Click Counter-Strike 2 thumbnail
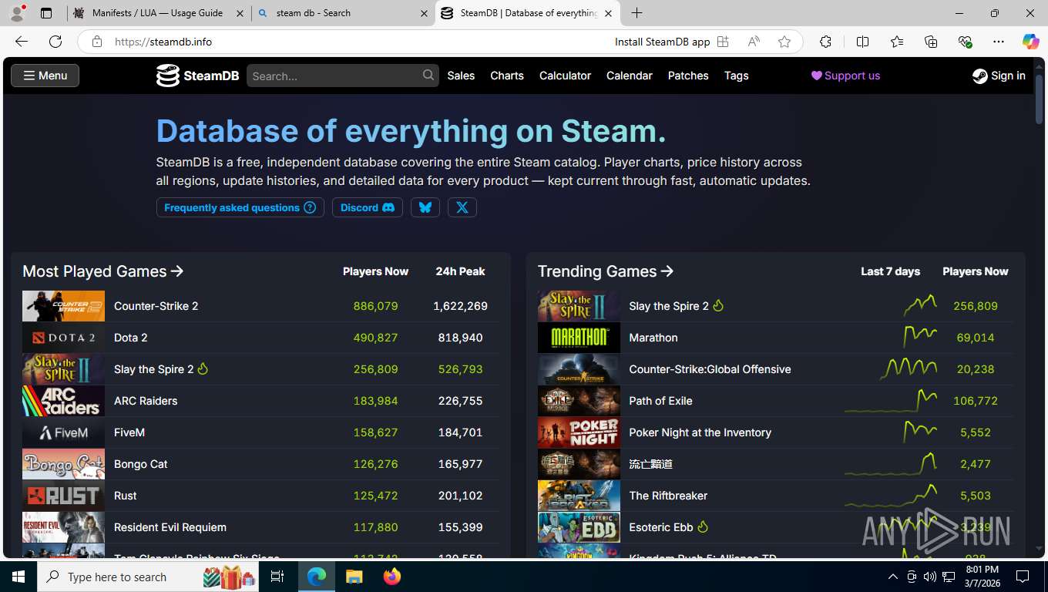 [63, 306]
